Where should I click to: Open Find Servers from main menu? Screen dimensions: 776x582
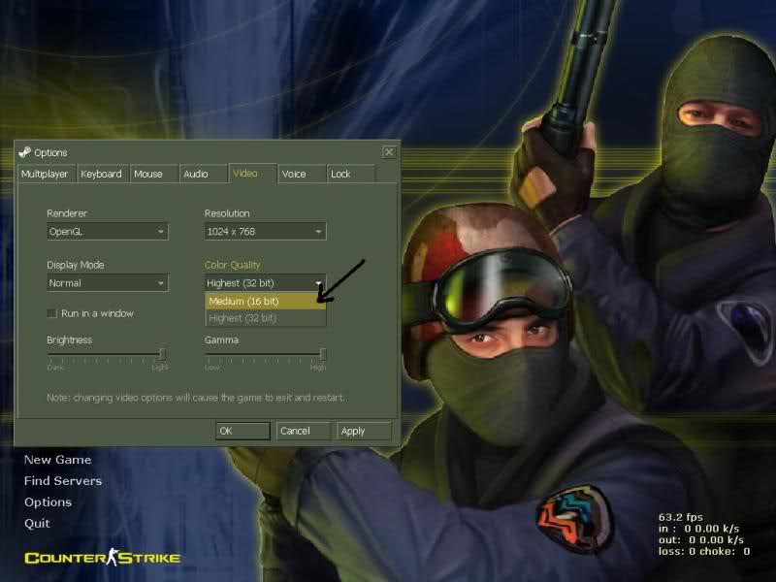coord(63,481)
